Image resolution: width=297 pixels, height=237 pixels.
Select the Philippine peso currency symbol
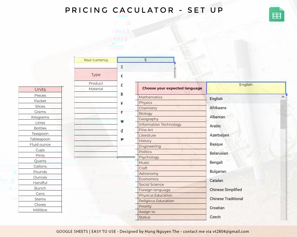pos(122,140)
